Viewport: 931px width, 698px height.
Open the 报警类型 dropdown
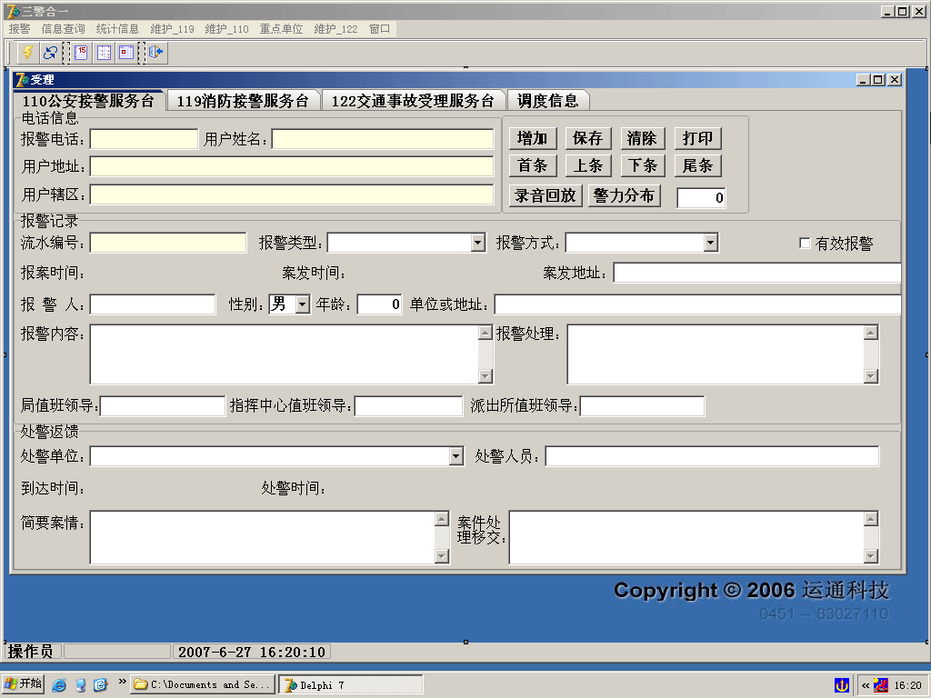[478, 242]
